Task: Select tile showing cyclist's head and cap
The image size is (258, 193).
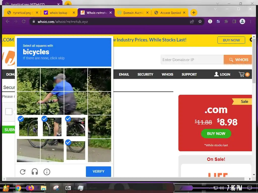Action: coord(52,80)
